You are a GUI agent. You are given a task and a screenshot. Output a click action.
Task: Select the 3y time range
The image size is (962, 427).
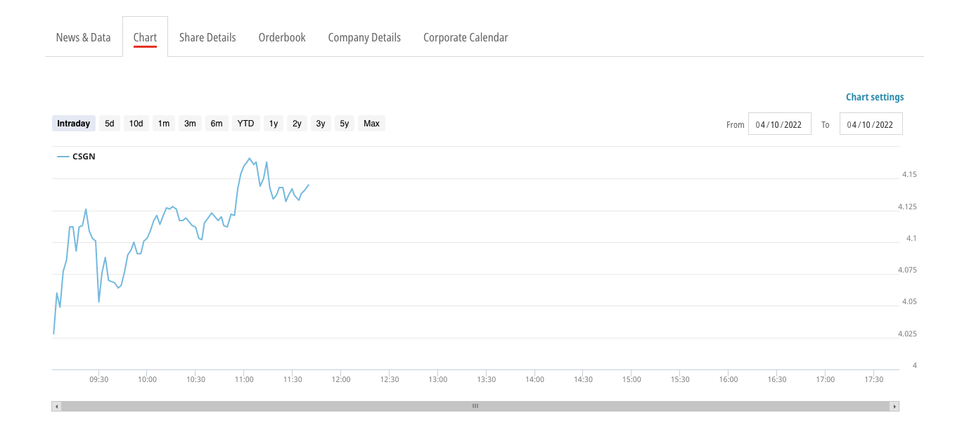click(321, 124)
